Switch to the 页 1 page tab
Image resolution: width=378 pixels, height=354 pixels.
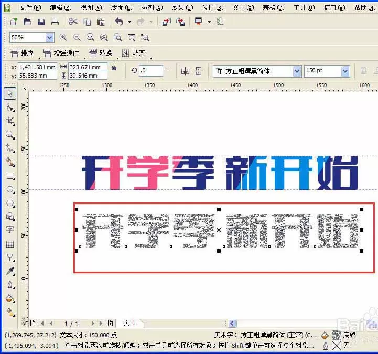129,323
